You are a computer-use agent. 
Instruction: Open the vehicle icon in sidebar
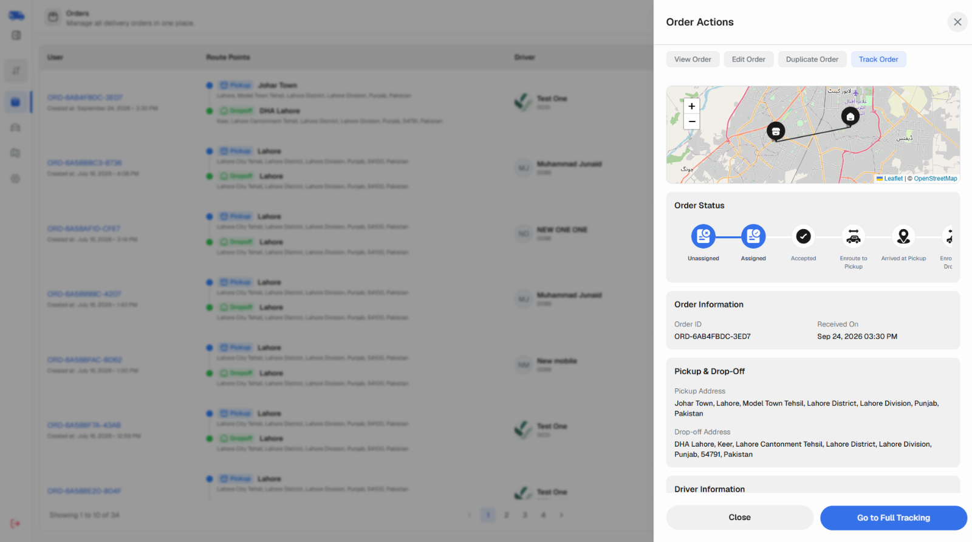[16, 128]
